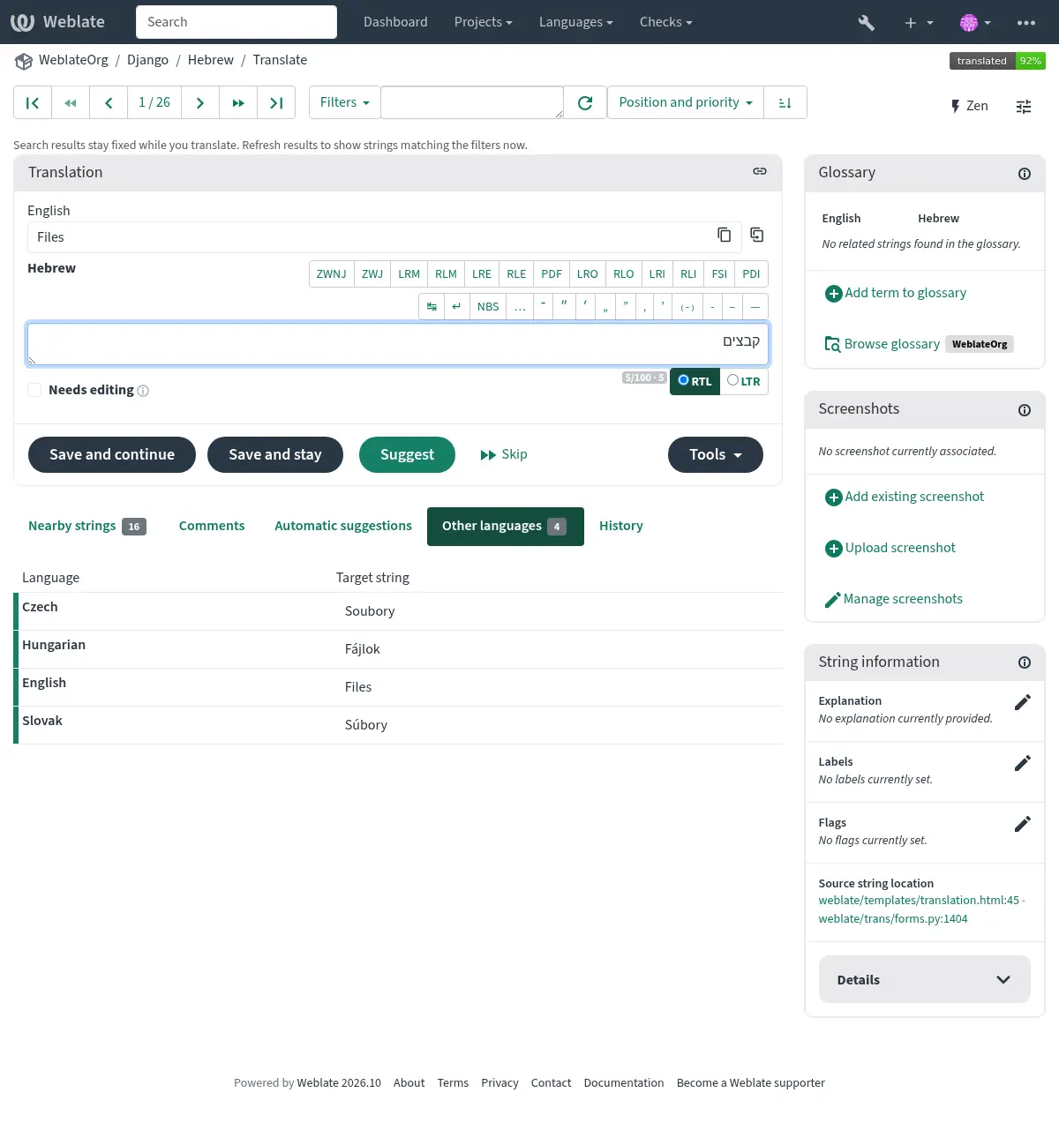Open Upload screenshot link
This screenshot has height=1145, width=1059.
(x=890, y=548)
